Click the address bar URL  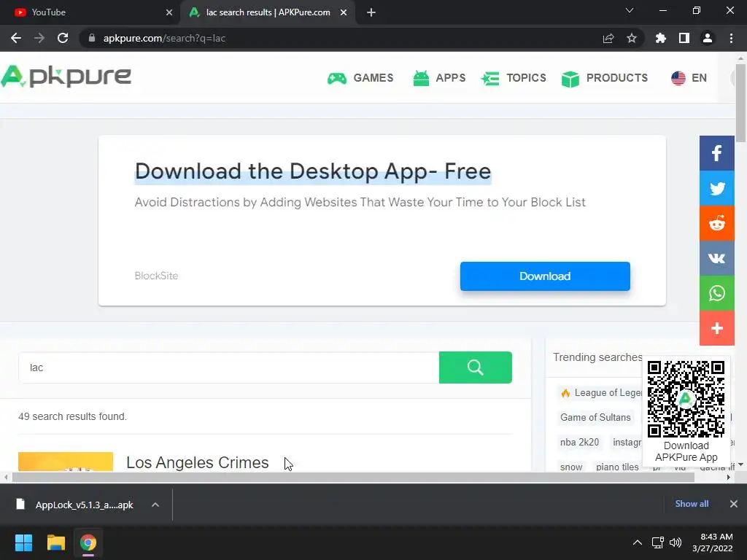point(164,38)
